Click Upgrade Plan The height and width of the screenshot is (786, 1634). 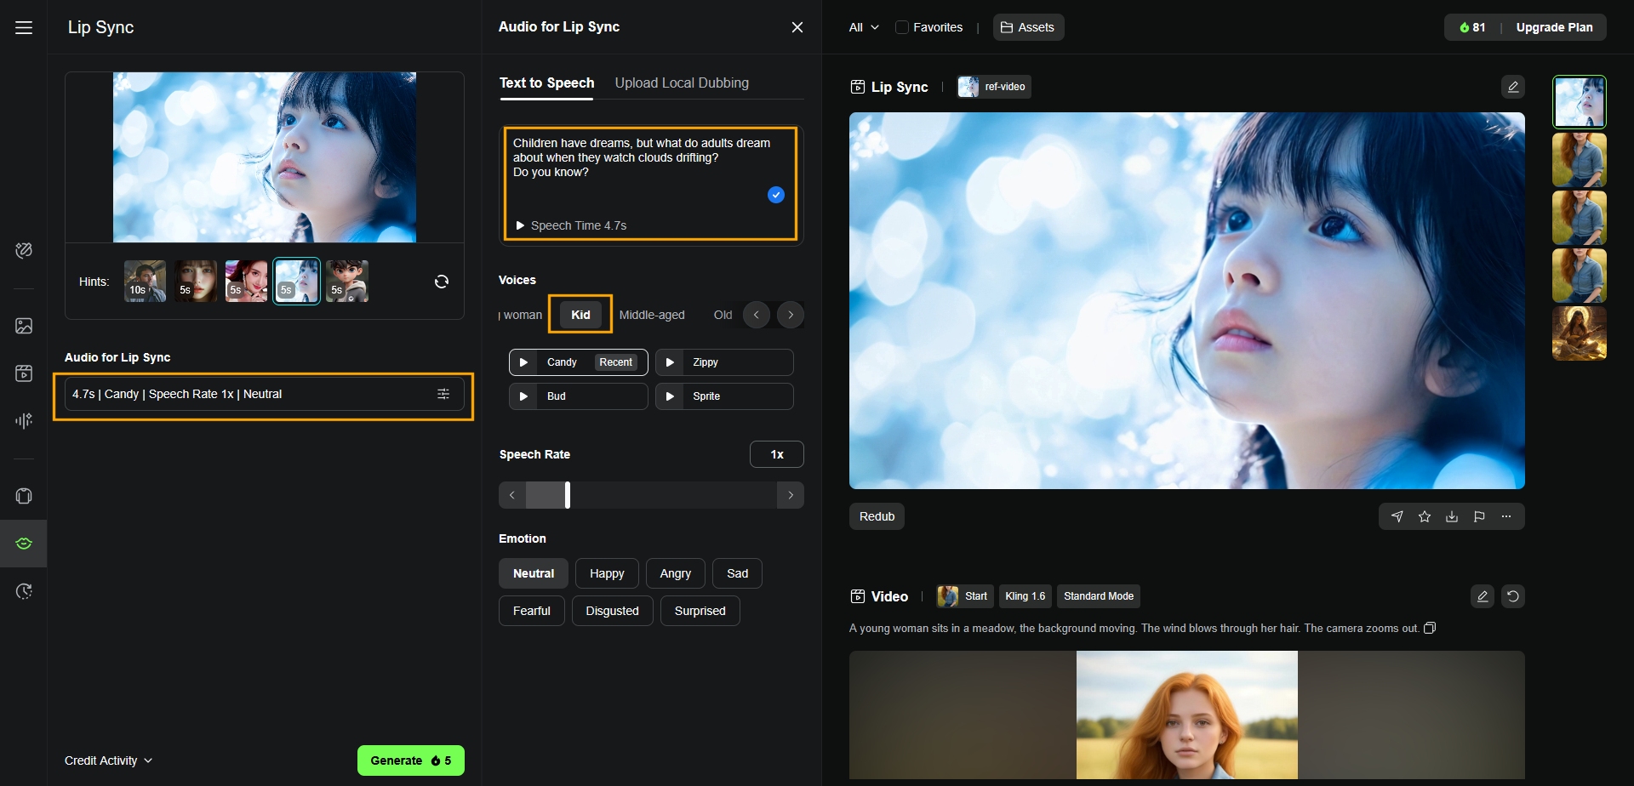coord(1554,27)
